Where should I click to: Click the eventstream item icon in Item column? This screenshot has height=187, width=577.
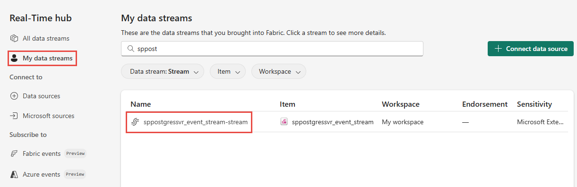click(284, 122)
